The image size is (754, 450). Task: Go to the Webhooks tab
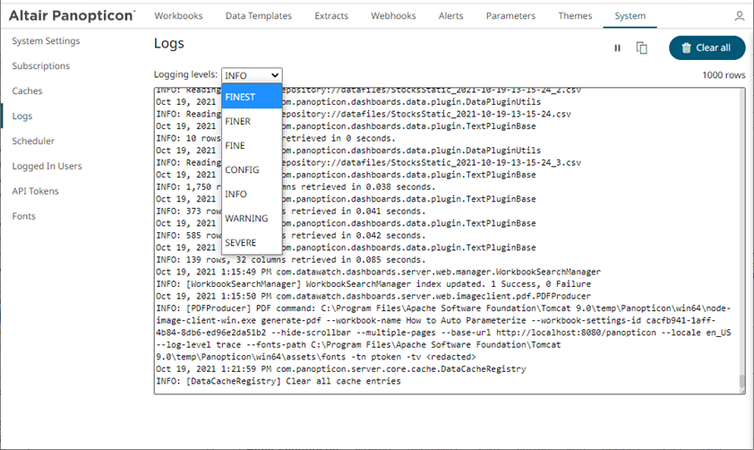tap(392, 16)
